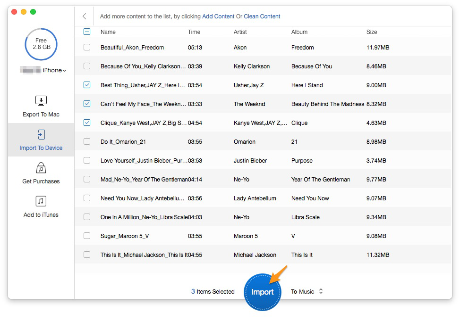Viewport: 460px width, 321px height.
Task: Maximize the window with green button
Action: [x=33, y=12]
